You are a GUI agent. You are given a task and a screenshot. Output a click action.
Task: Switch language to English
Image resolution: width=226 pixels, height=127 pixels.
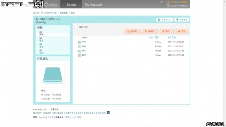(42, 117)
